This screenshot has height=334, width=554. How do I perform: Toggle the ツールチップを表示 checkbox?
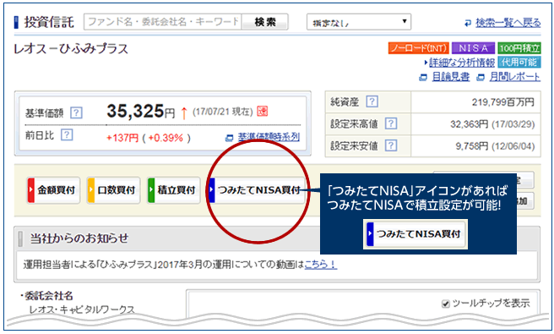tap(446, 304)
